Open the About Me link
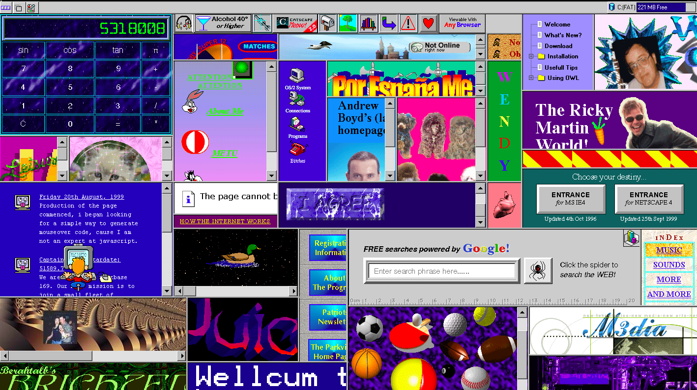Image resolution: width=697 pixels, height=390 pixels. pos(225,111)
